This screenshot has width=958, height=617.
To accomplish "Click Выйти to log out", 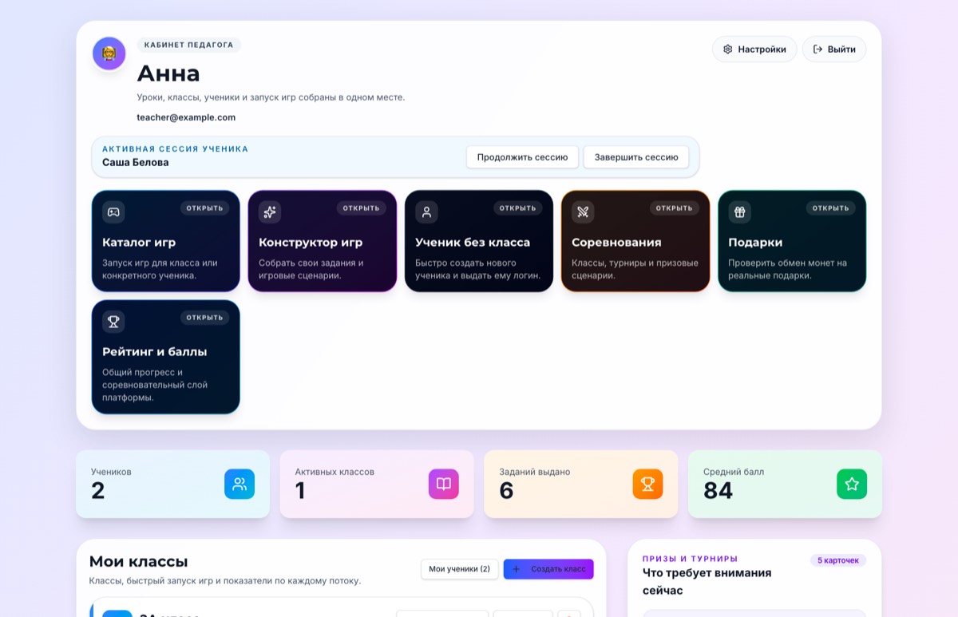I will [833, 49].
